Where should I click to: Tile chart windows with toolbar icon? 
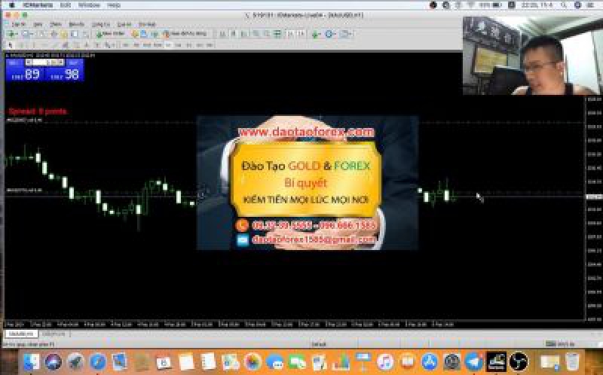coord(277,34)
